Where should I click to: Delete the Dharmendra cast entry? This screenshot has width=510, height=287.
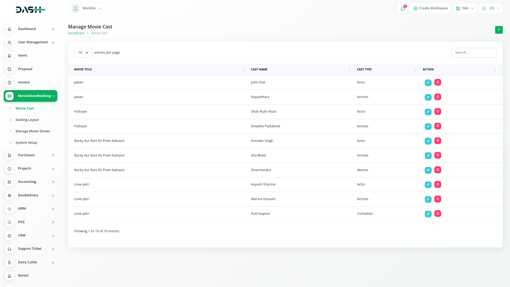437,170
